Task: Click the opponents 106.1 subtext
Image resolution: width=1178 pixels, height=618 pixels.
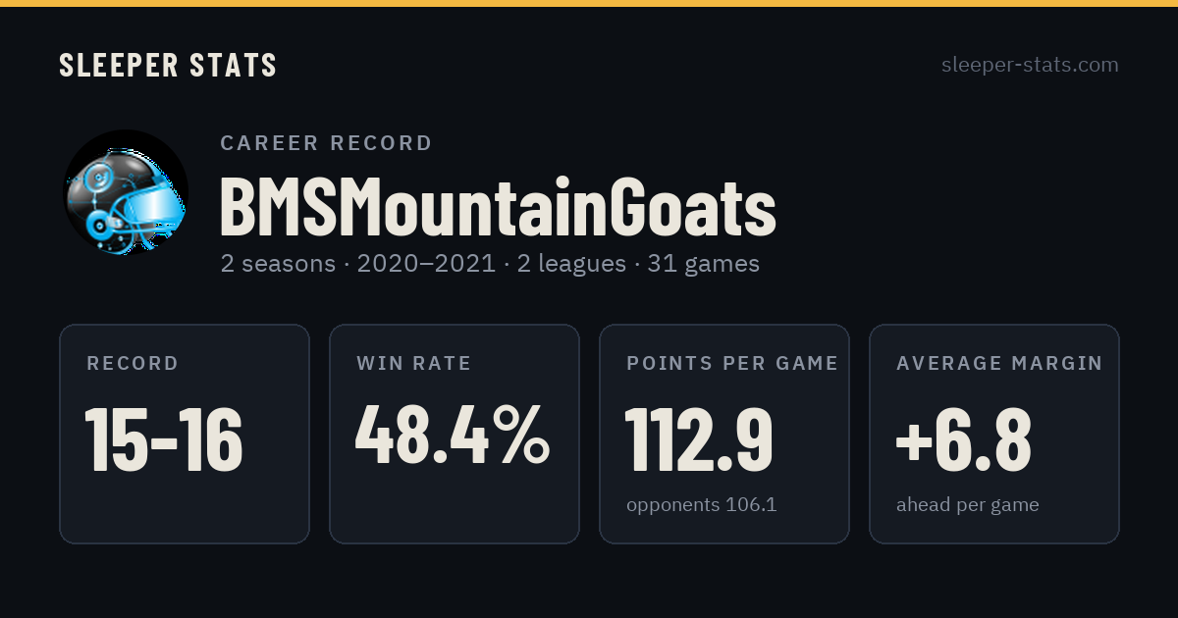Action: pyautogui.click(x=702, y=505)
